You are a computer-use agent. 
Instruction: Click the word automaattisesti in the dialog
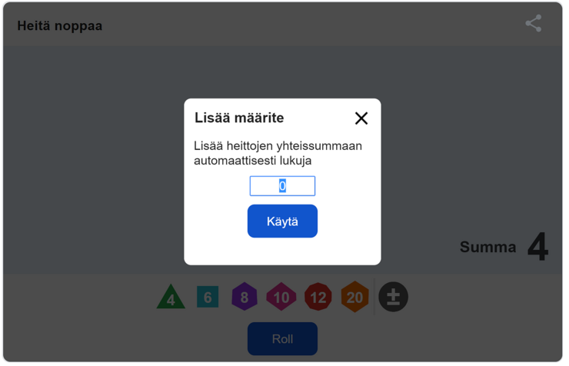[235, 161]
